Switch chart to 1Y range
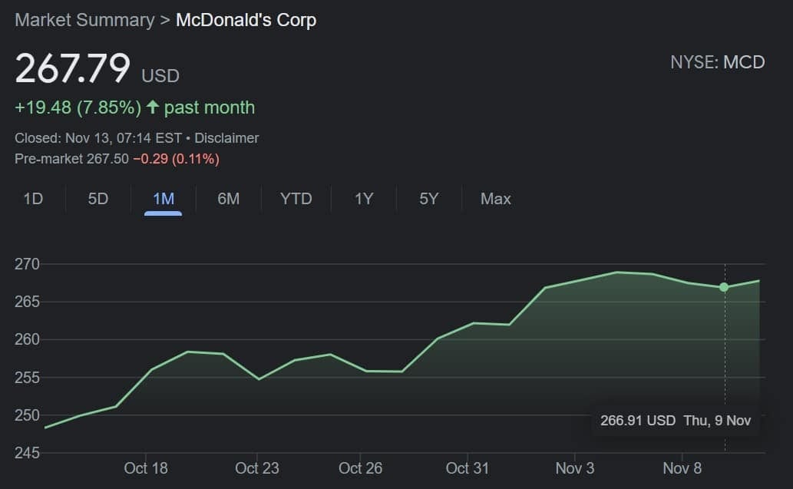The image size is (793, 489). click(364, 199)
